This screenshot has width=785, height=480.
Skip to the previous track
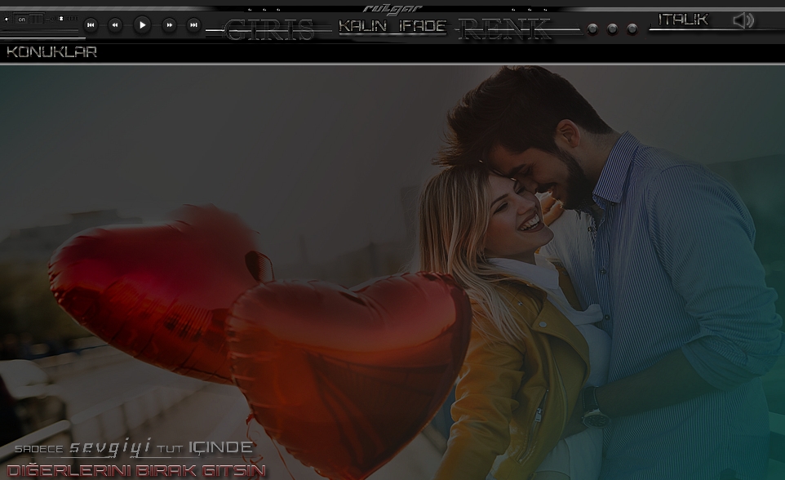[91, 24]
